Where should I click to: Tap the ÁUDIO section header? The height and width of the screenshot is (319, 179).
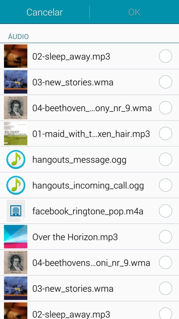point(19,37)
